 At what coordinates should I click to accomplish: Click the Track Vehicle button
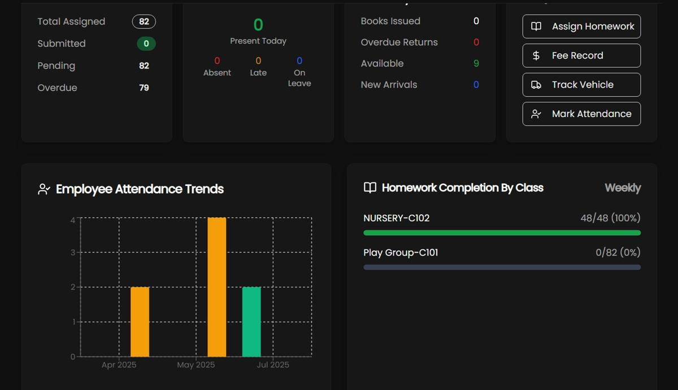pyautogui.click(x=581, y=84)
